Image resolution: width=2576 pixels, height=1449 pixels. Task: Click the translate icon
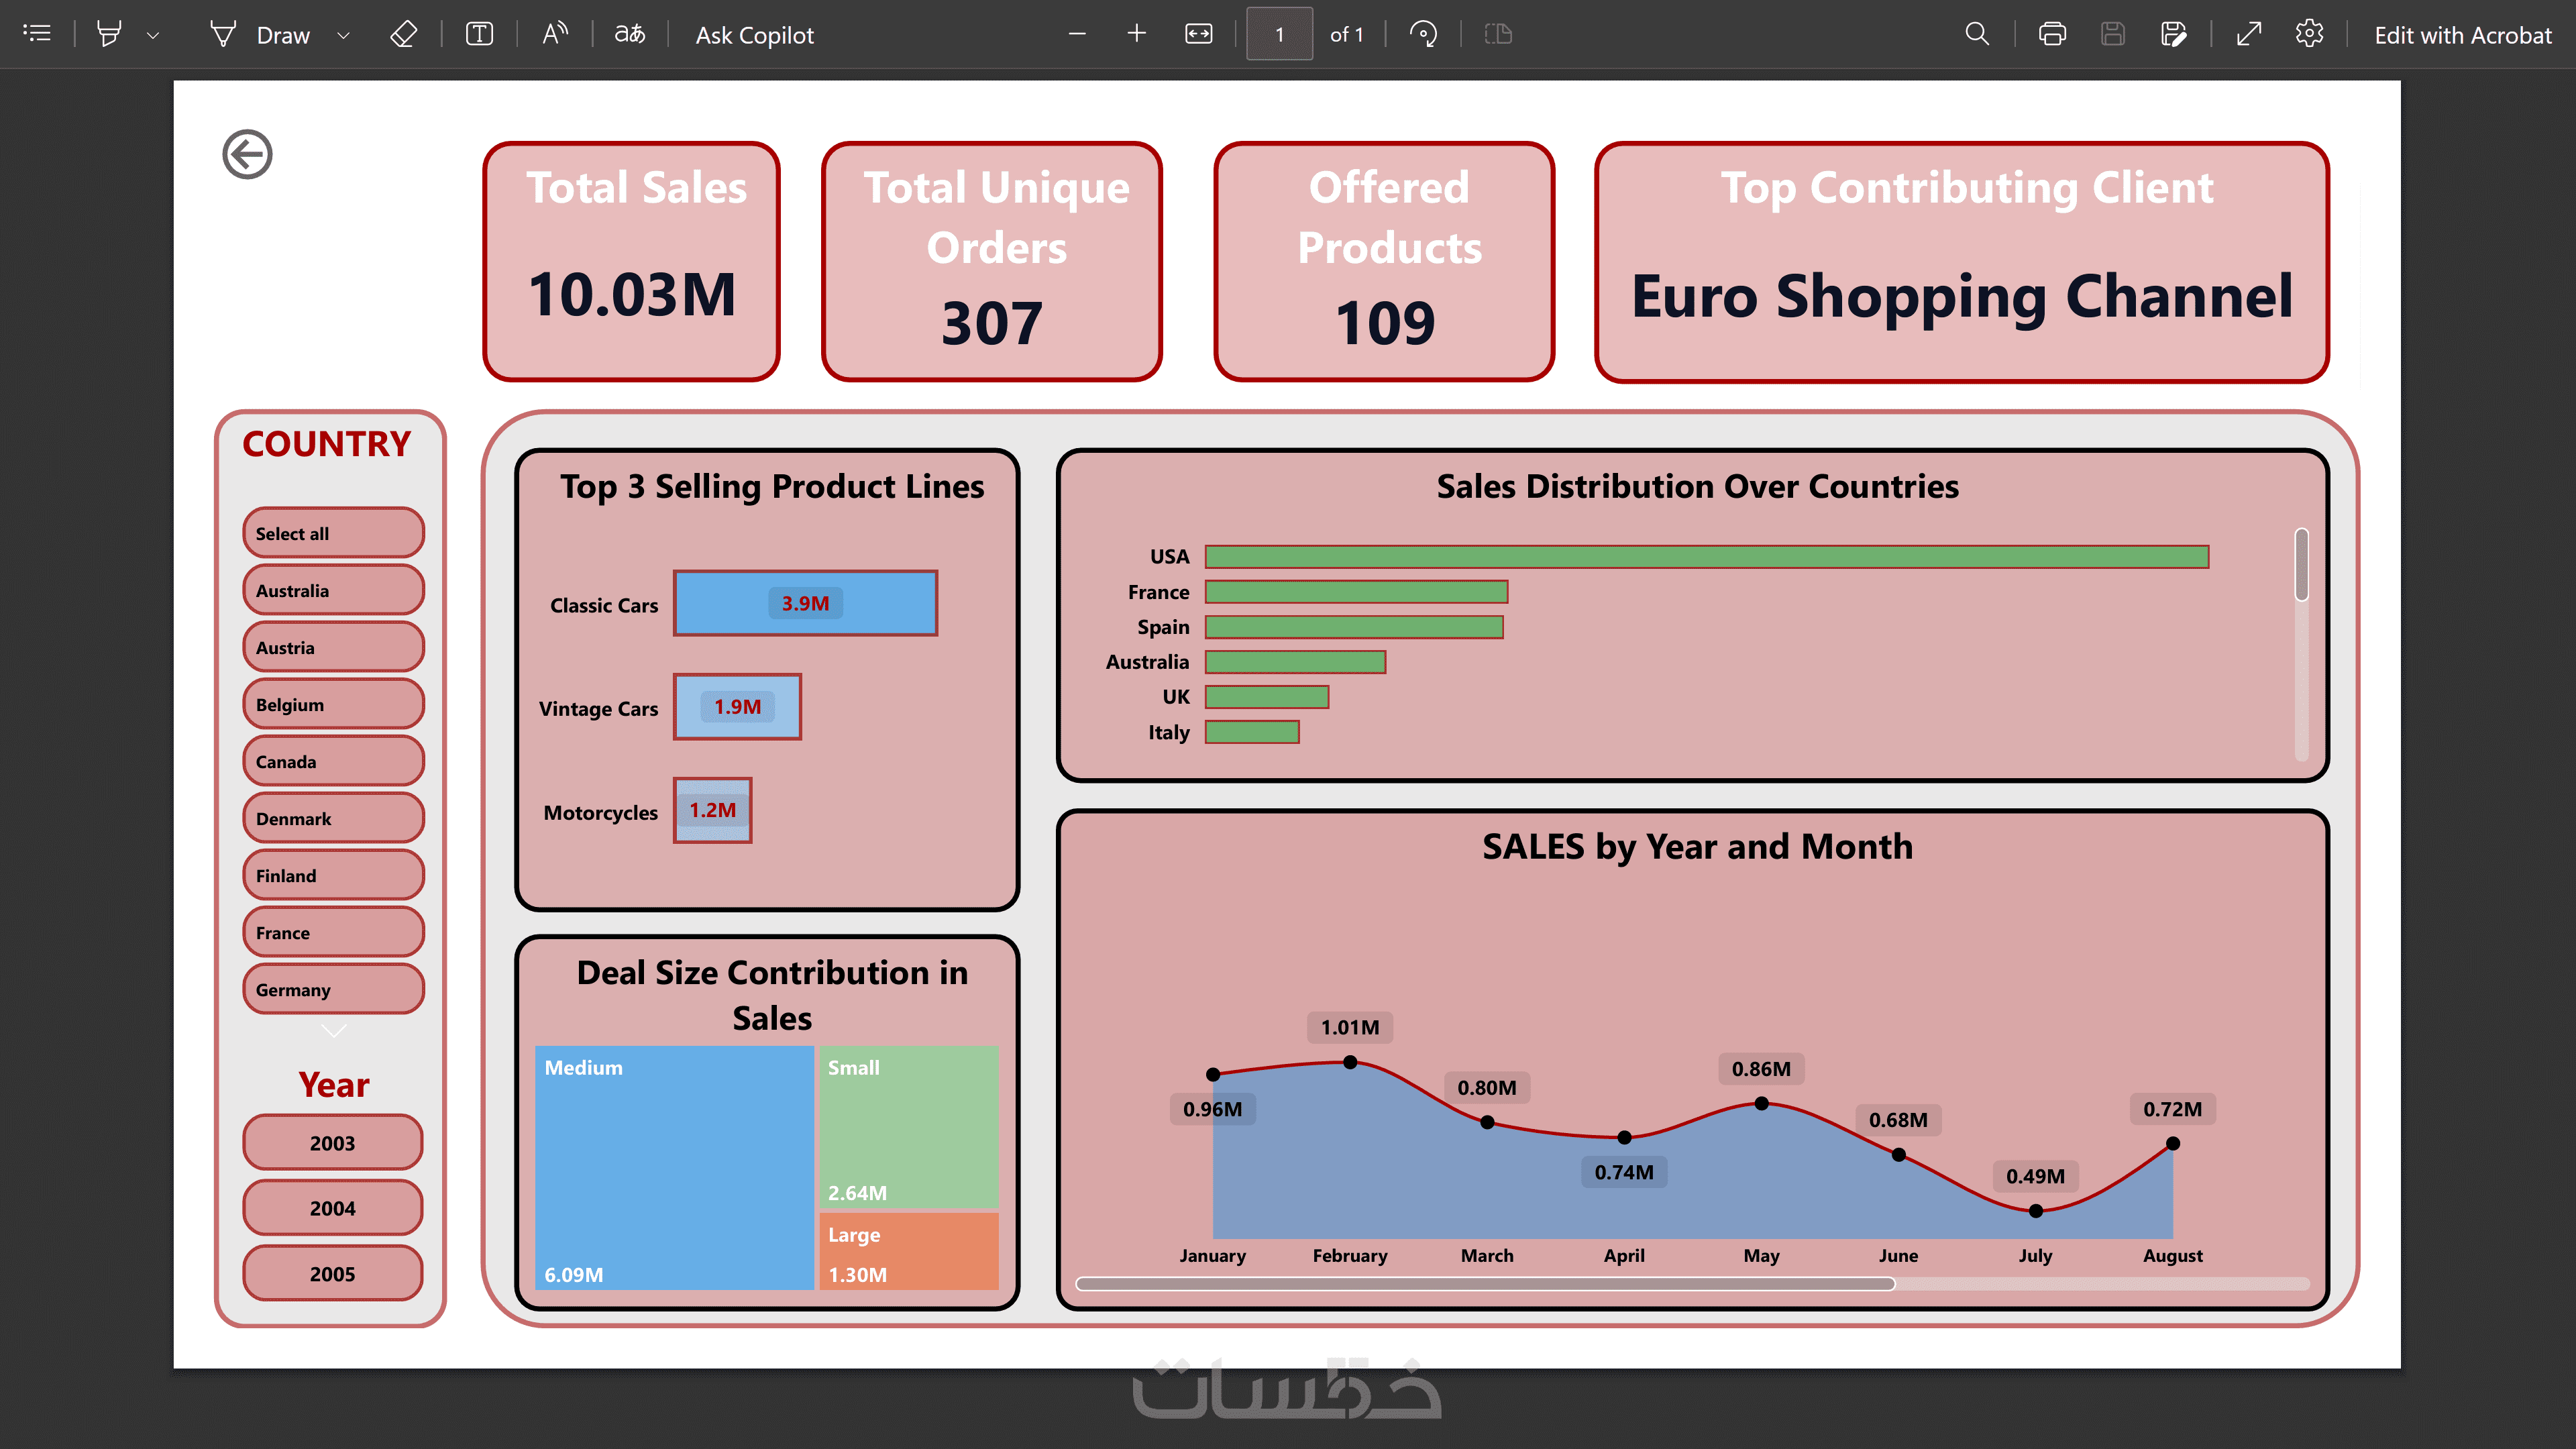629,34
